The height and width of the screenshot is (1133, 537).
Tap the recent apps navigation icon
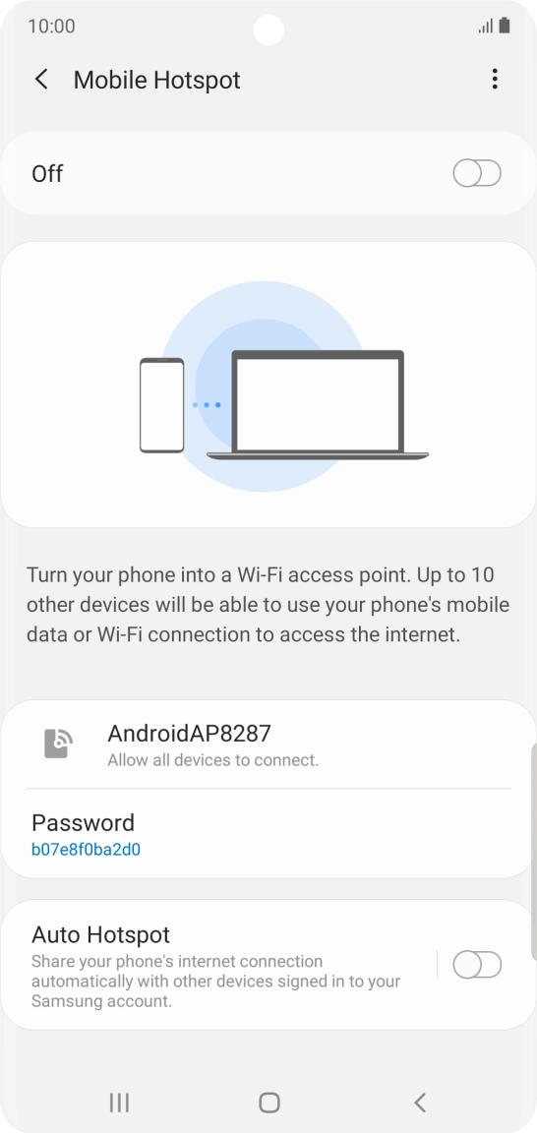pos(119,1102)
